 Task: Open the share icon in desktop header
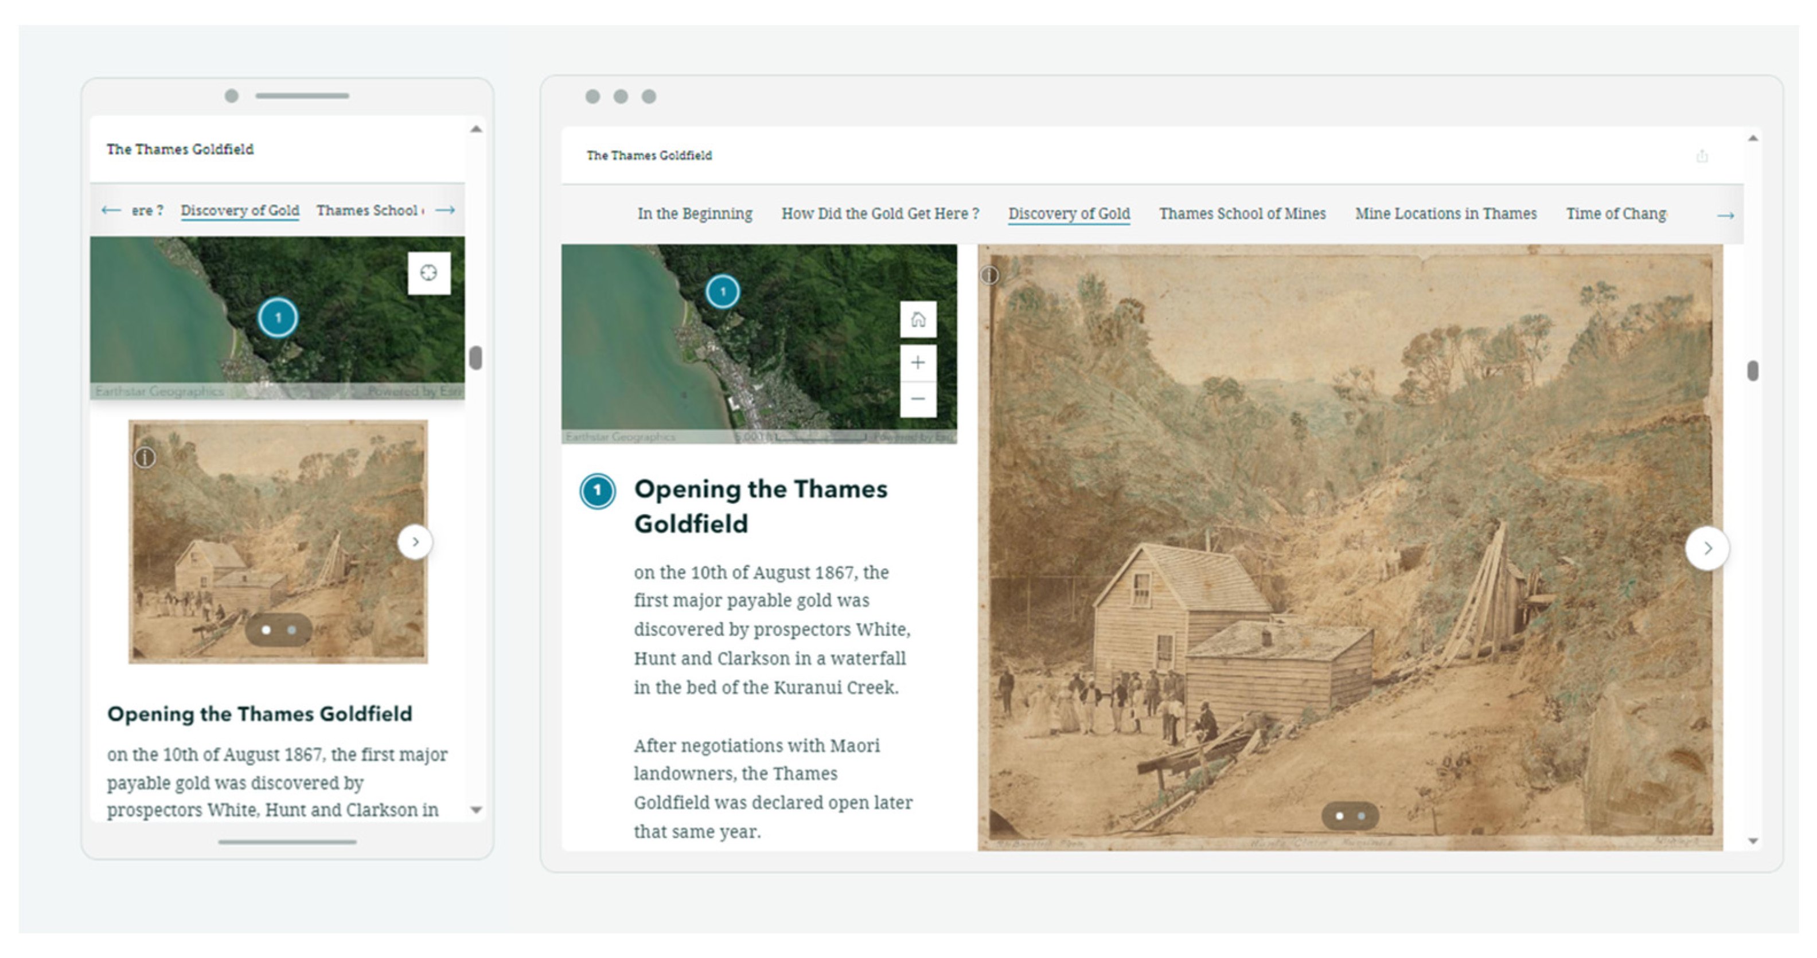pyautogui.click(x=1702, y=156)
